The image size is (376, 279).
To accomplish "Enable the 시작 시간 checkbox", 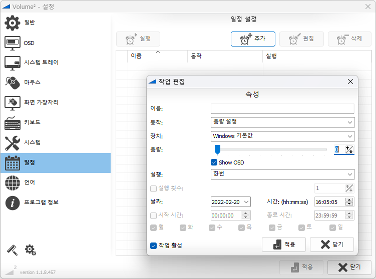I will point(154,215).
